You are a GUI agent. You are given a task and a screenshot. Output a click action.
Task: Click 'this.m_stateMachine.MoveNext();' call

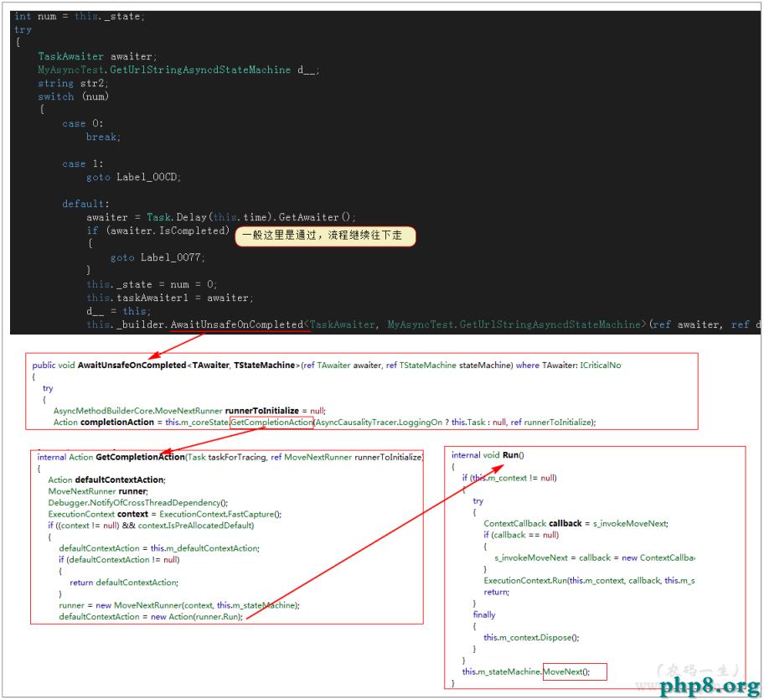coord(526,671)
